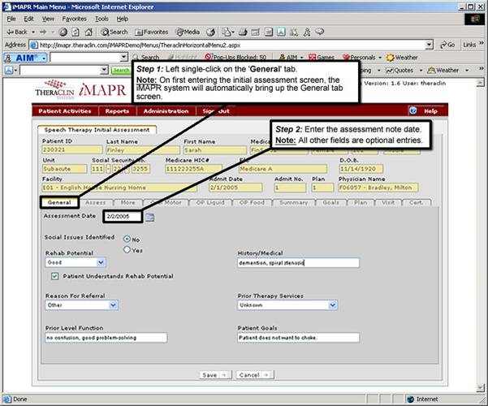Viewport: 488px width, 406px height.
Task: Open Patient Activities menu
Action: click(x=65, y=111)
